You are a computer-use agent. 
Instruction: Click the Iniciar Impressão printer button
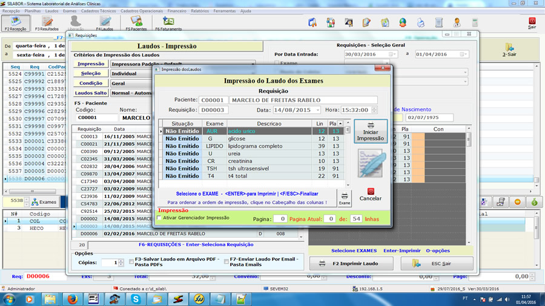[x=370, y=131]
